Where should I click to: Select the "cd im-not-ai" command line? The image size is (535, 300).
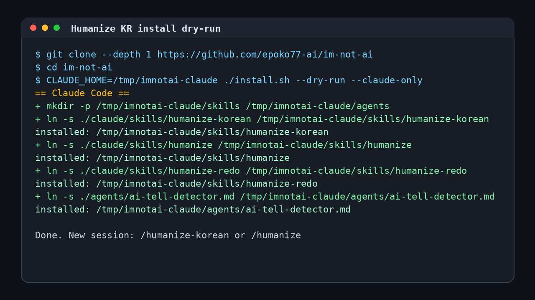point(74,67)
